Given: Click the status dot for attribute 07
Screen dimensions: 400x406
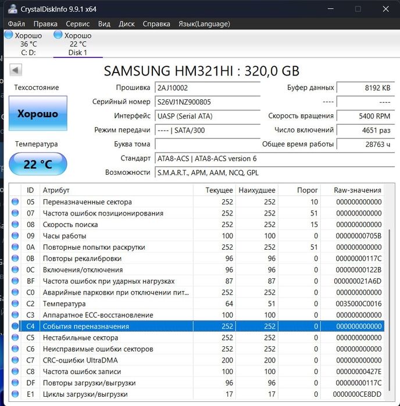Looking at the screenshot, I should (x=15, y=213).
